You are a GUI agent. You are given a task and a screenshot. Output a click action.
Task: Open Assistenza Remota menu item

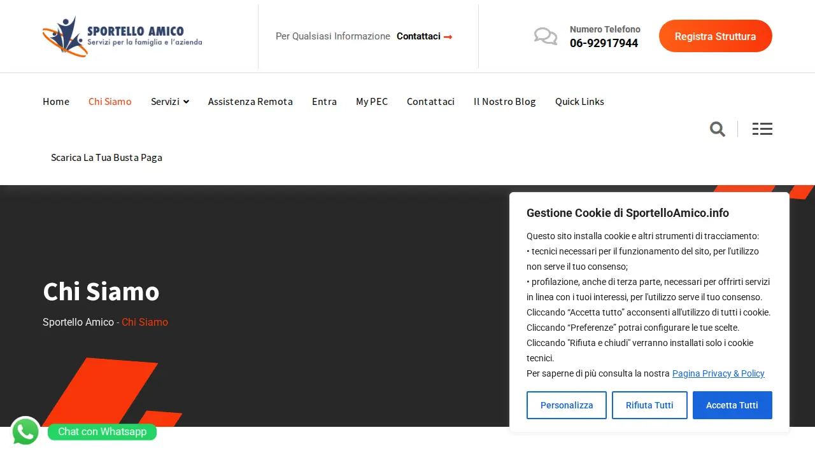(x=250, y=101)
